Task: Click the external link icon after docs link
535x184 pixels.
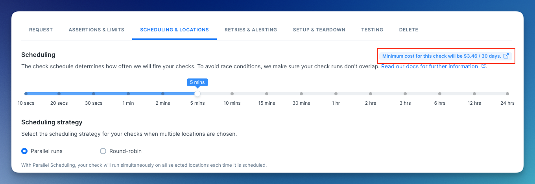Action: [483, 66]
